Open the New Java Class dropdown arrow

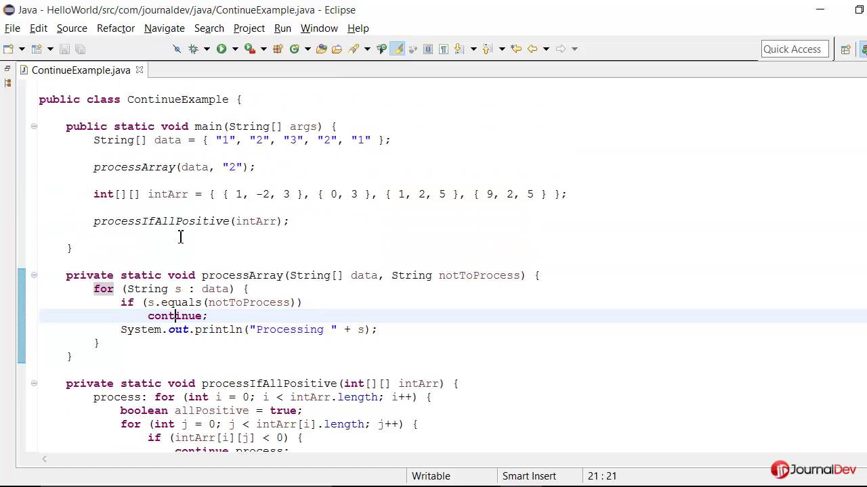pyautogui.click(x=308, y=49)
